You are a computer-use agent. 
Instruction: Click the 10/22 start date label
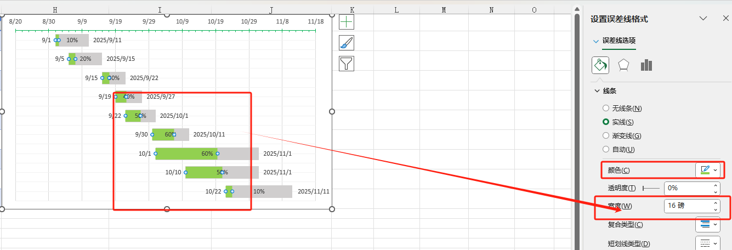coord(213,191)
